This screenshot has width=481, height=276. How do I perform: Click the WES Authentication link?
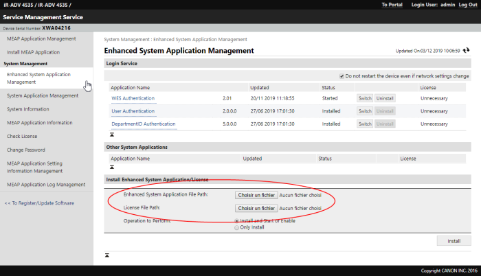[133, 98]
